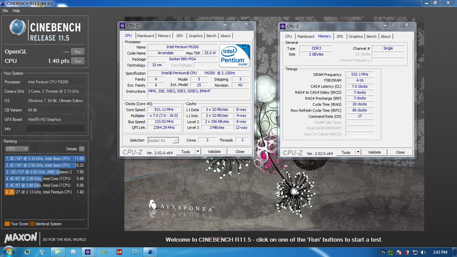Click the taskbar clock showing 2:43 PM

[440, 252]
